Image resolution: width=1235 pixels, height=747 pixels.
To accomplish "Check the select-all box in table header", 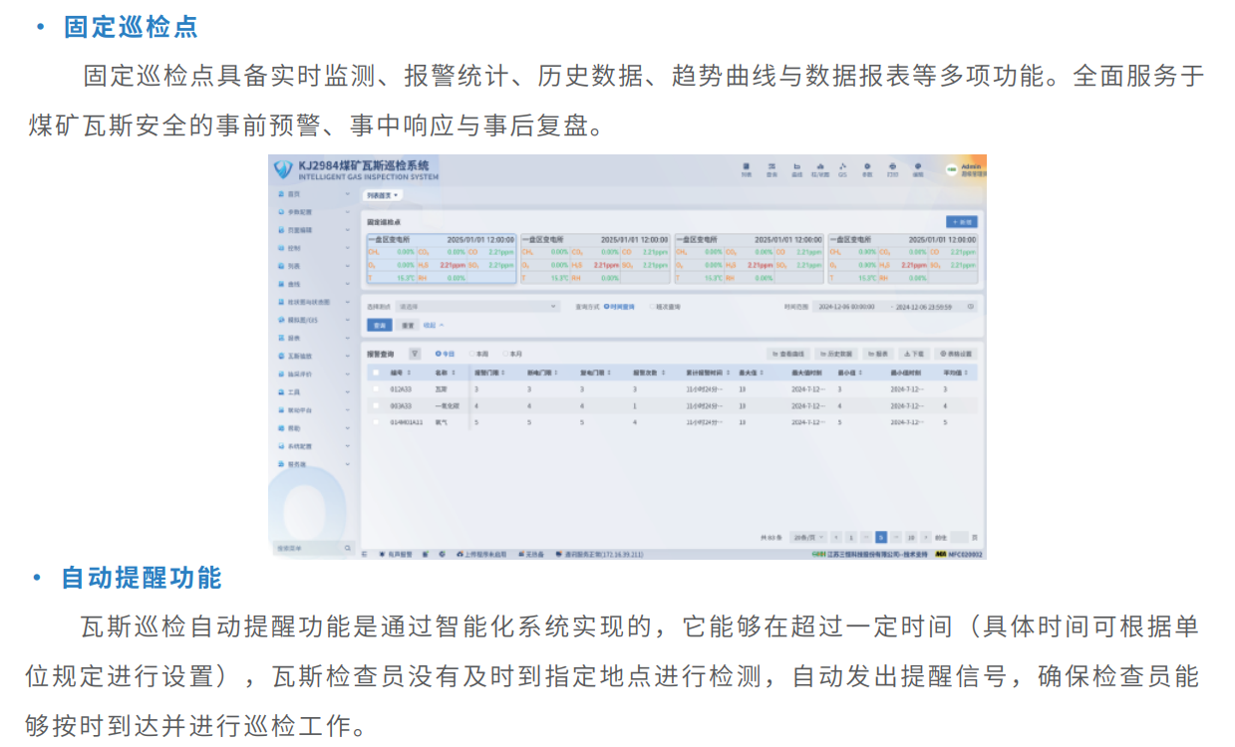I will click(x=376, y=373).
